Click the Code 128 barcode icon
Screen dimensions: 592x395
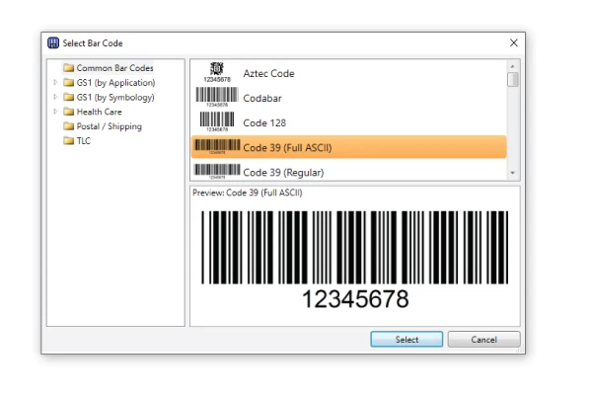217,121
